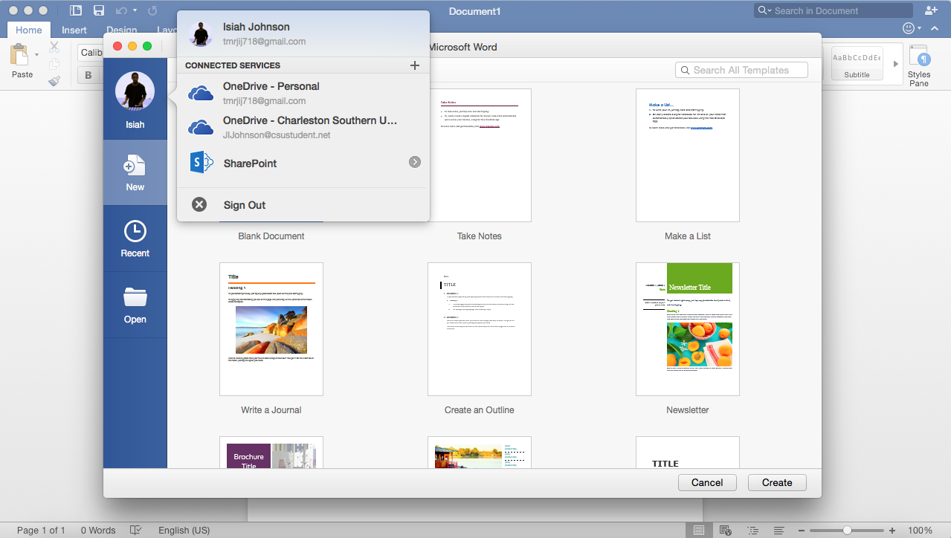Click the Format Painter brush icon
Screen dimensions: 951x538
[54, 81]
